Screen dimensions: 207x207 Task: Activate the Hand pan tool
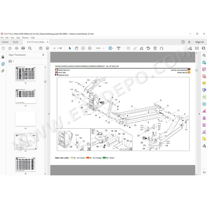click(x=76, y=48)
